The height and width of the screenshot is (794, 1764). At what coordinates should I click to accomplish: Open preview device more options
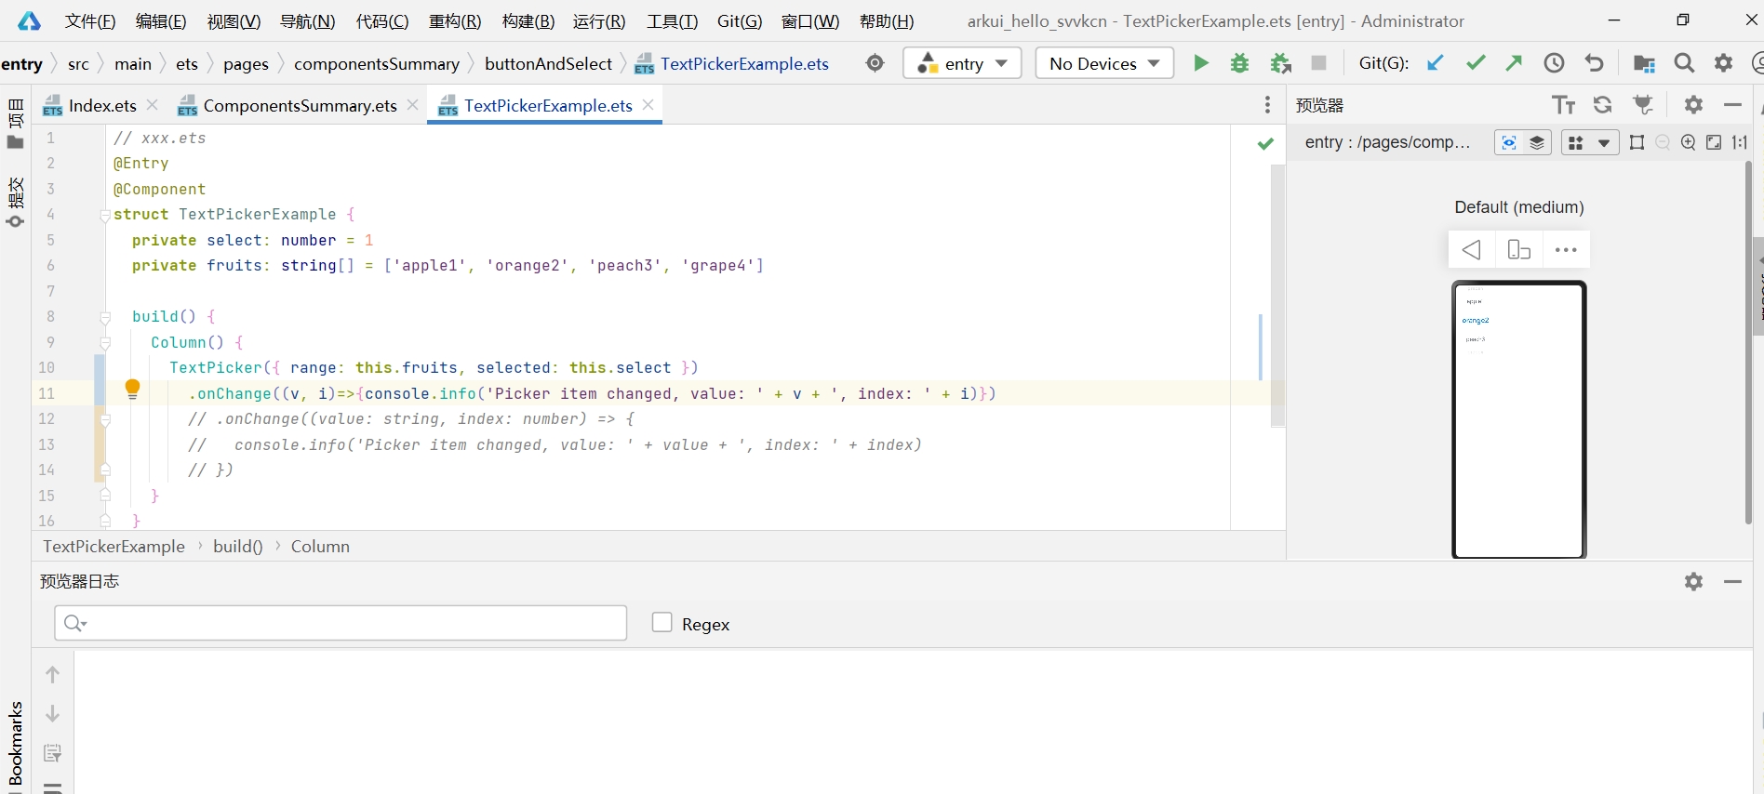pyautogui.click(x=1566, y=249)
